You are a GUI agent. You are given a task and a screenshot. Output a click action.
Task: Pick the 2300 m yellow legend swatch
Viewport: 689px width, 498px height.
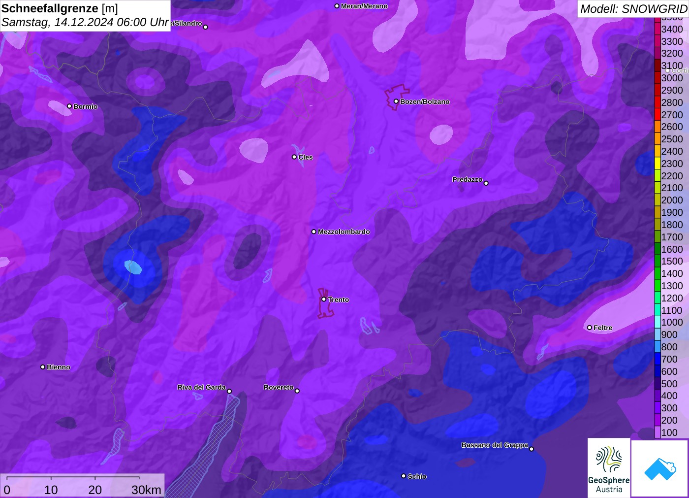tap(657, 164)
